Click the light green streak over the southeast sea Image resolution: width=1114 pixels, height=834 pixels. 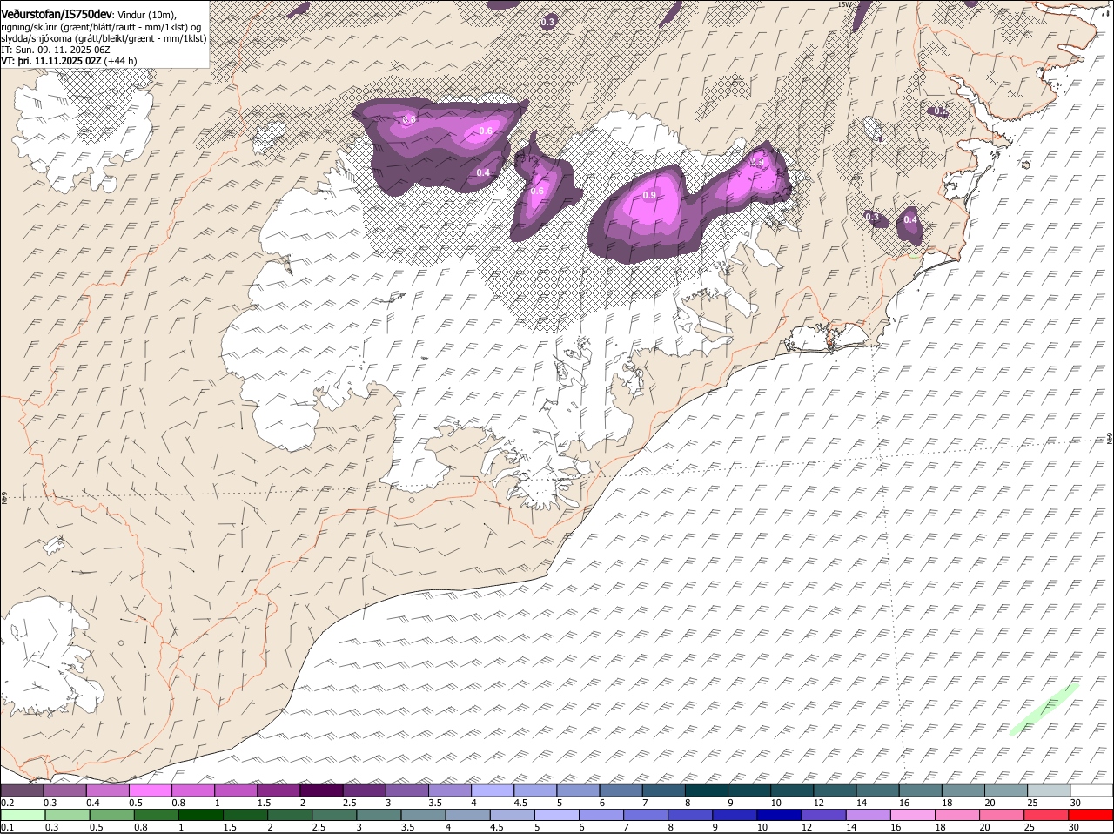coord(1044,709)
